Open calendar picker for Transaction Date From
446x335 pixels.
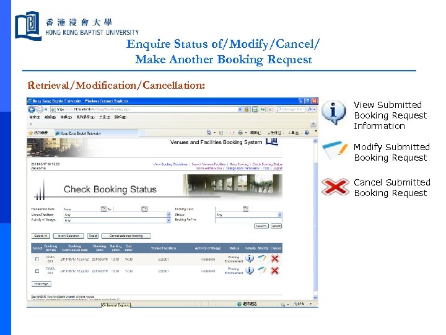click(x=103, y=209)
